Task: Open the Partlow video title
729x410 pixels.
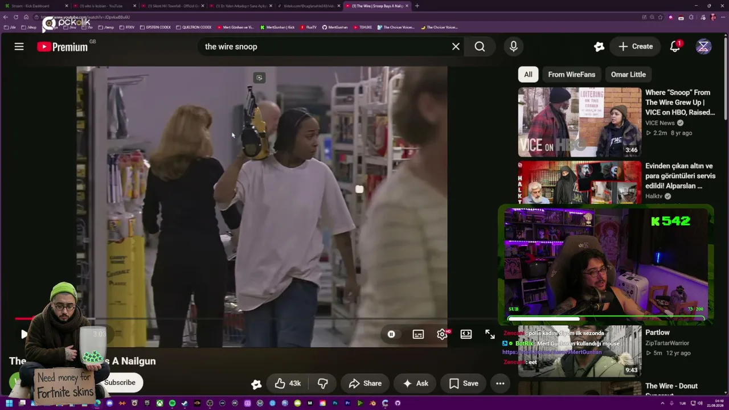Action: click(x=657, y=333)
